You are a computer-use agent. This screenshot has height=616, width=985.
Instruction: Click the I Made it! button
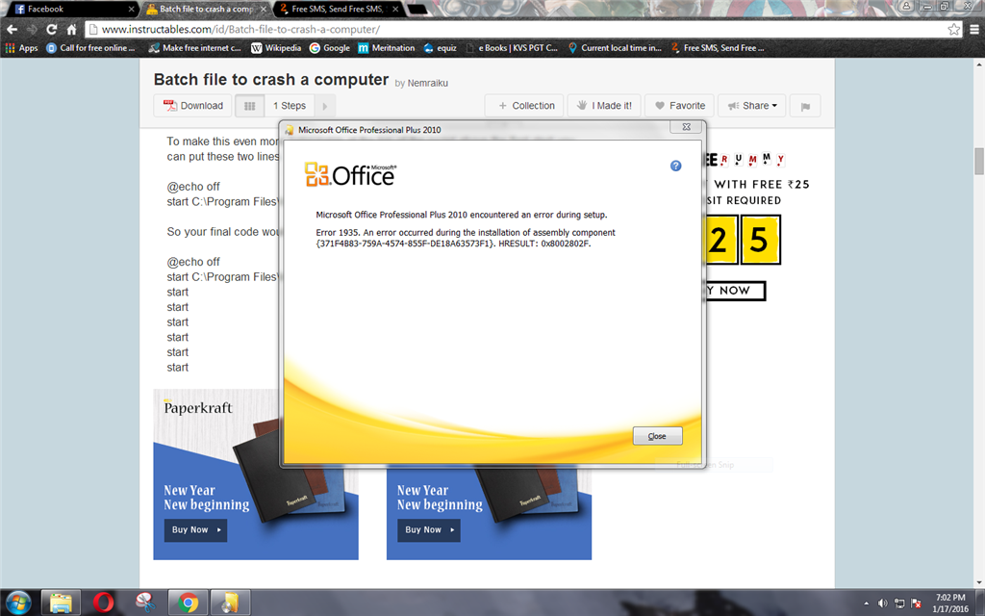[604, 106]
